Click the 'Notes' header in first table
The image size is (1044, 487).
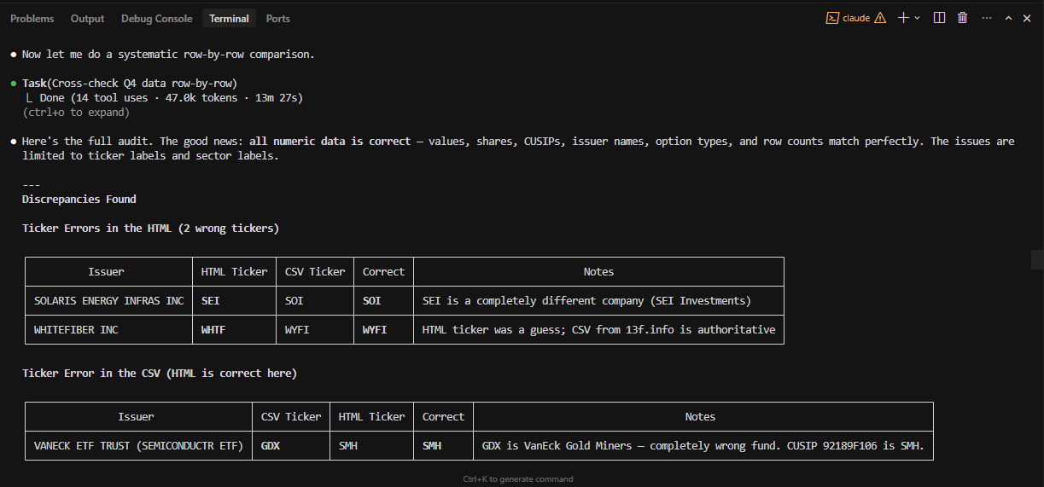tap(598, 271)
